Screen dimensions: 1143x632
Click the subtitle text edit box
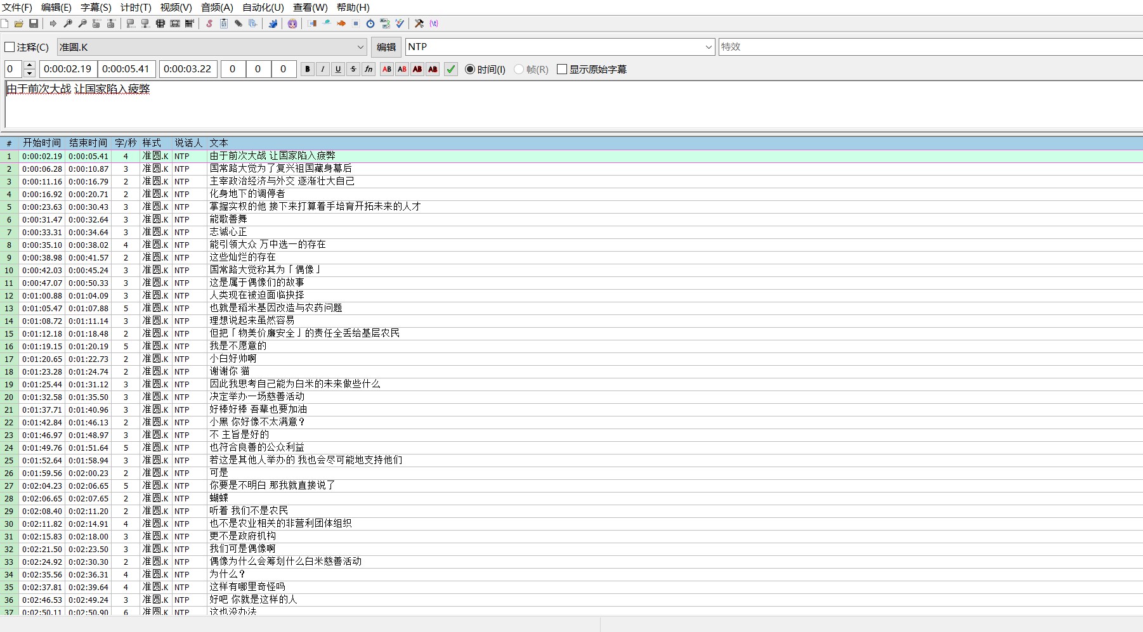[x=573, y=105]
